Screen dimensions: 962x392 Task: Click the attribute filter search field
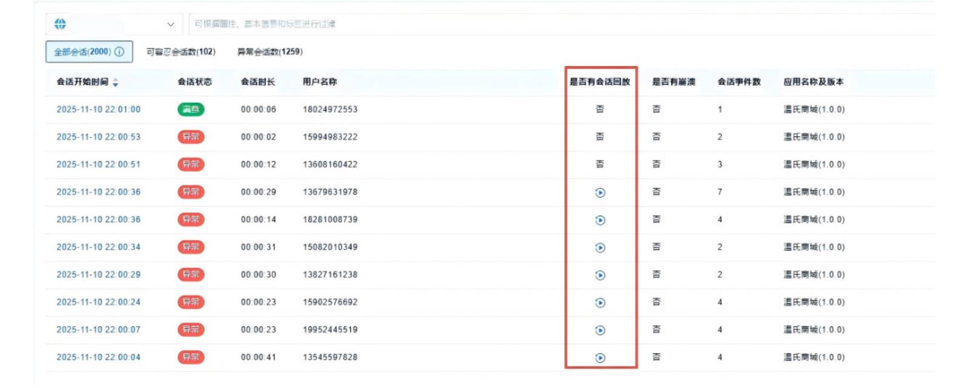tap(562, 24)
